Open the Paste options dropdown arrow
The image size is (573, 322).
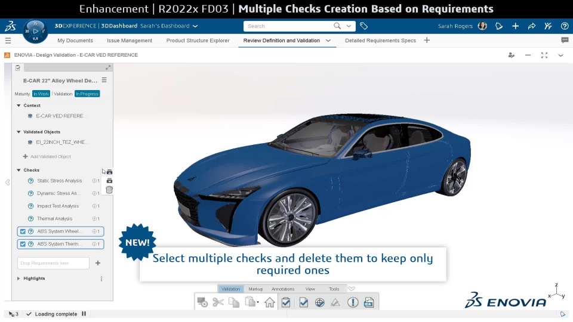[258, 302]
